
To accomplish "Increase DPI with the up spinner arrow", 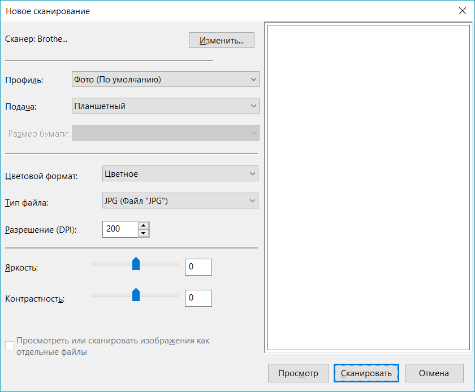I will point(143,225).
